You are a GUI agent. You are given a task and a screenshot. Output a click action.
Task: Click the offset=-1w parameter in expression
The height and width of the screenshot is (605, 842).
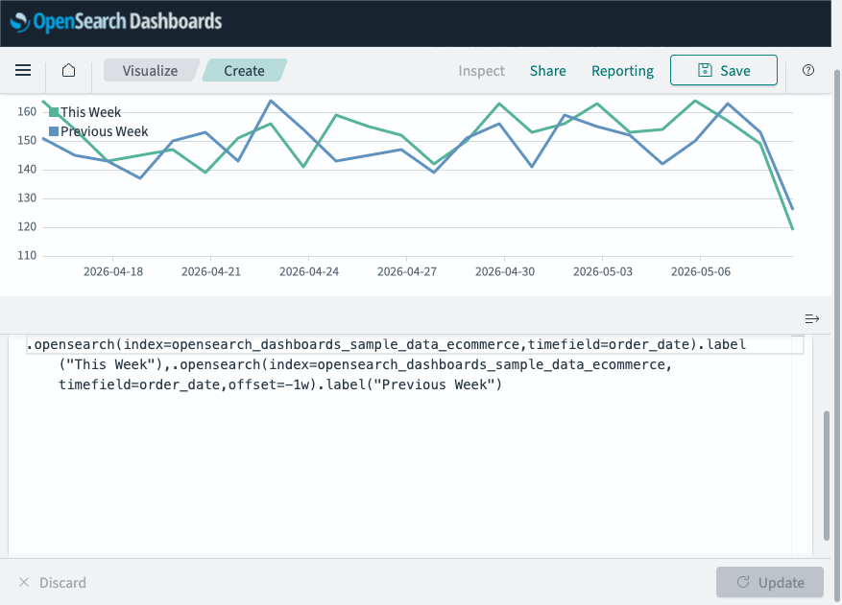(x=269, y=385)
